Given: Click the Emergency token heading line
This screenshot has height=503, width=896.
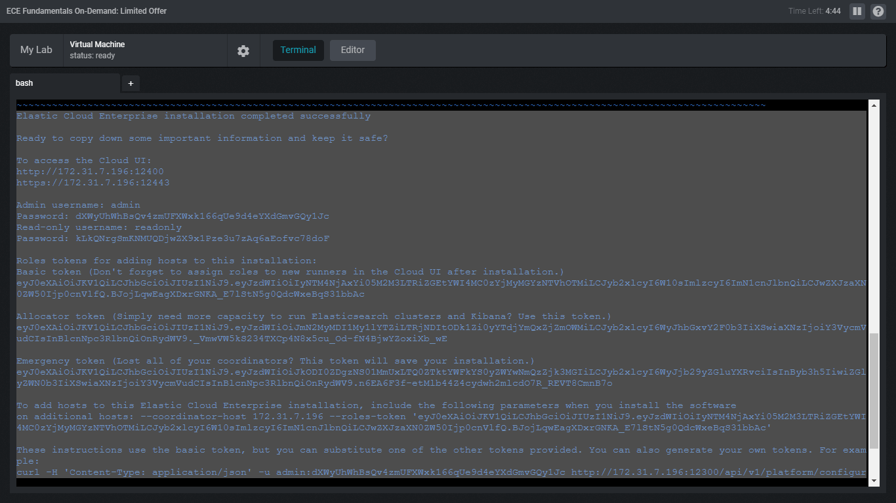Looking at the screenshot, I should pos(275,361).
